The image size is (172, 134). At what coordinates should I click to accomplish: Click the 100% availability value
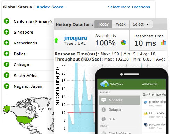click(x=105, y=43)
